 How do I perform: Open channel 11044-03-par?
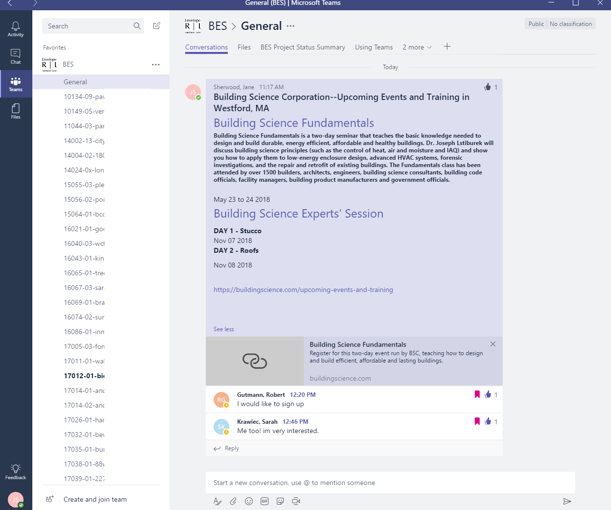pos(84,126)
